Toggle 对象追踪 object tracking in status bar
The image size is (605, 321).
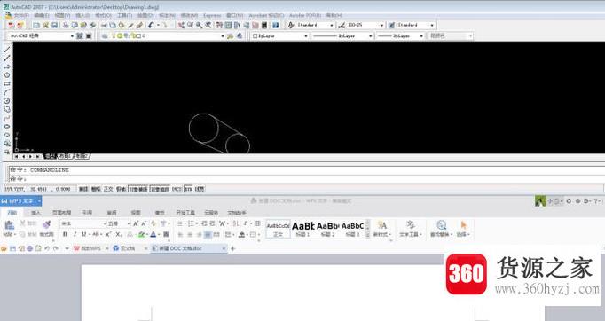pyautogui.click(x=160, y=189)
